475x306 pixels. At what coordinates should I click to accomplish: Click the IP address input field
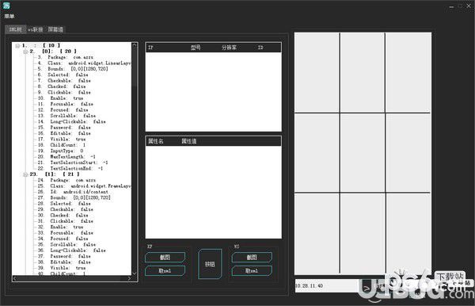tap(326, 285)
